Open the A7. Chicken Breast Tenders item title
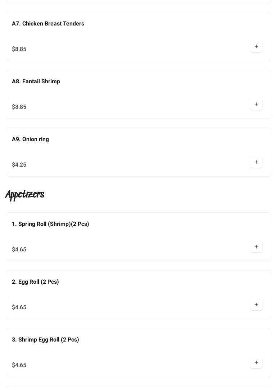The image size is (277, 390). click(x=48, y=24)
